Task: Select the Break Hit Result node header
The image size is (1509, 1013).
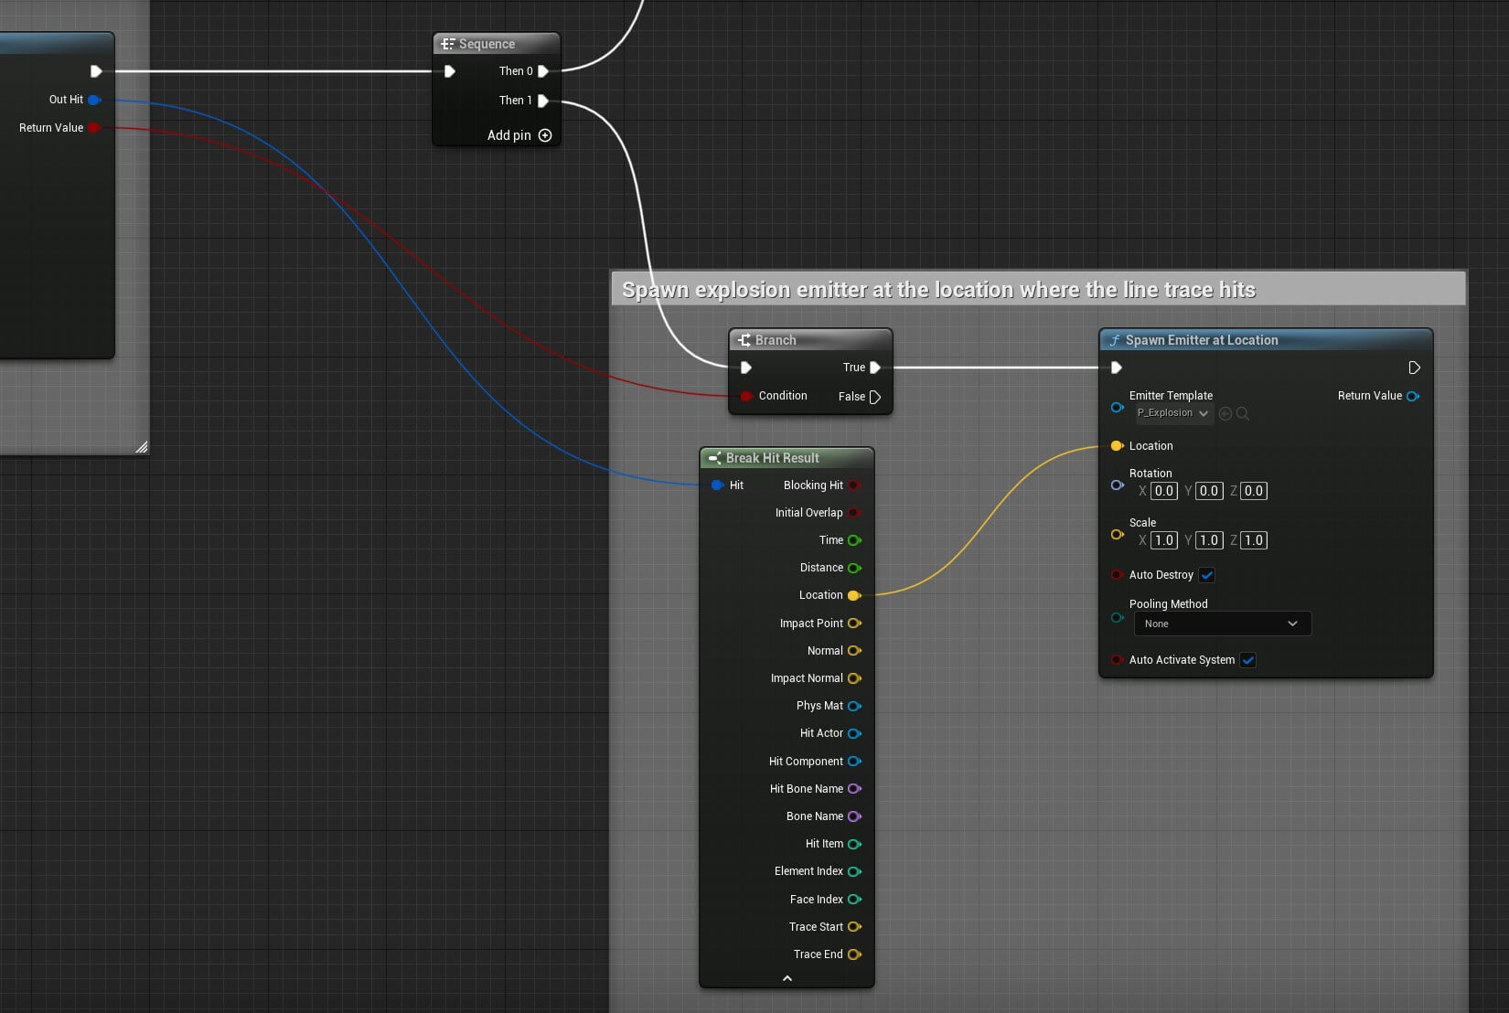Action: coord(787,458)
